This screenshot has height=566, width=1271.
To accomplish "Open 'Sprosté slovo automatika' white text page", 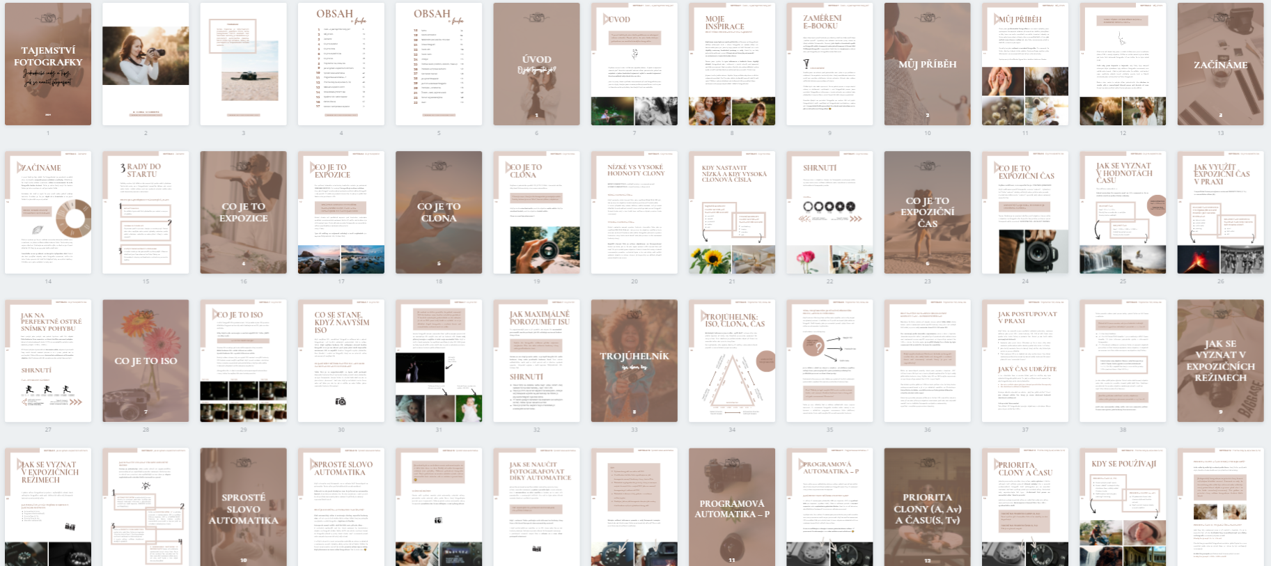I will click(341, 507).
